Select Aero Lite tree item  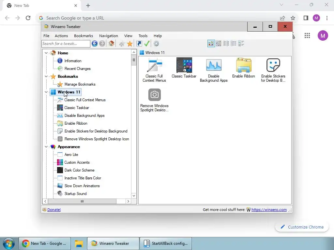tap(71, 155)
